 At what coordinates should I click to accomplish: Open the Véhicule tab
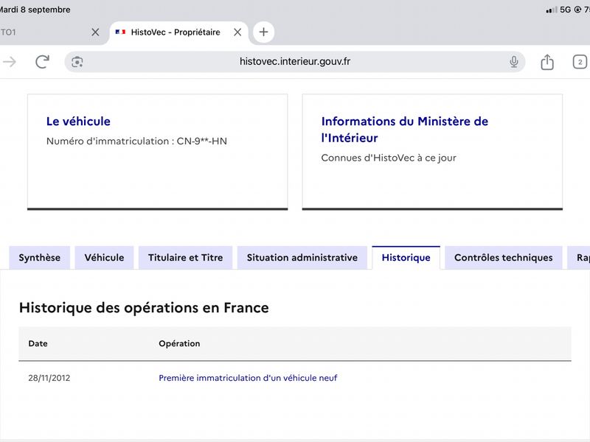(104, 257)
